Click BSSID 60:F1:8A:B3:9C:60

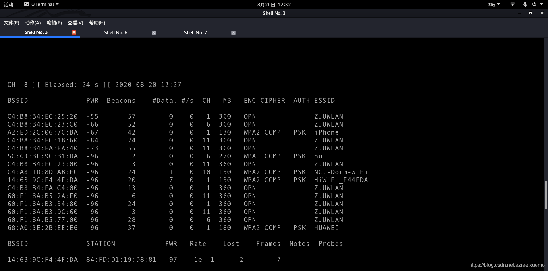click(x=42, y=212)
